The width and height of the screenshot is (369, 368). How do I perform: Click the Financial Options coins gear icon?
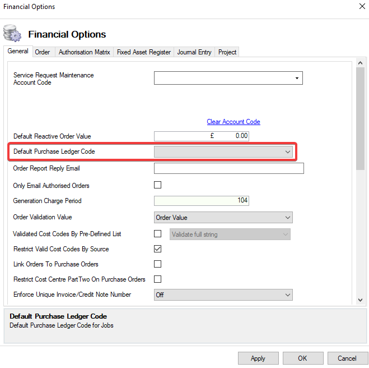[x=12, y=34]
